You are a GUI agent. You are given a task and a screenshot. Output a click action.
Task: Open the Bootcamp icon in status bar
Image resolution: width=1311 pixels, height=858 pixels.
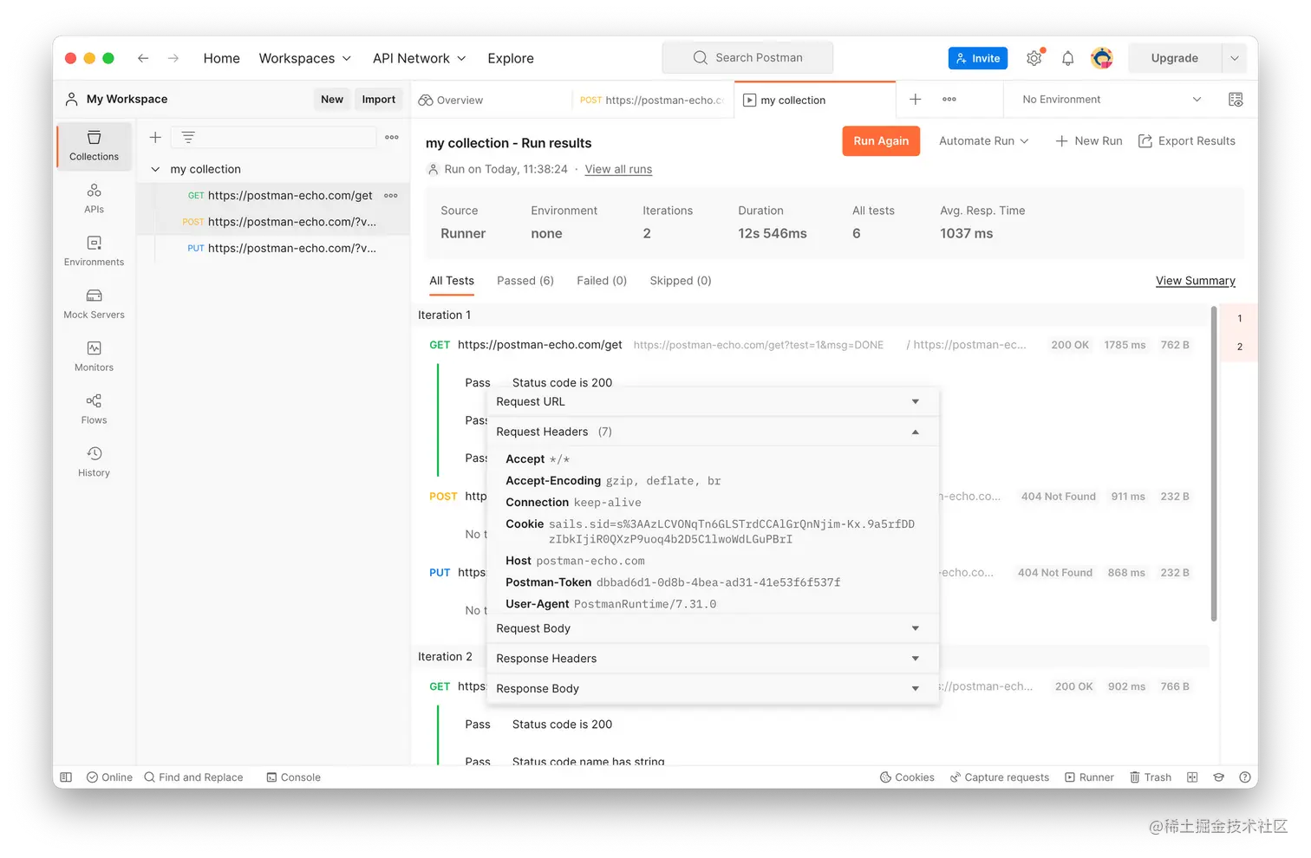click(1218, 777)
